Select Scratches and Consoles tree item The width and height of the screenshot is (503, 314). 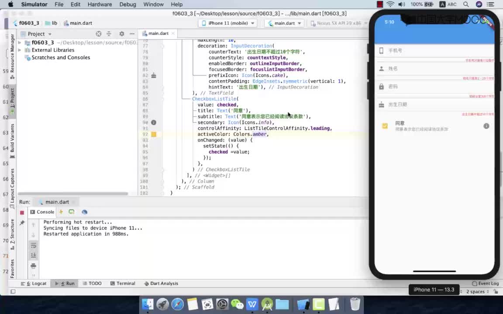click(x=61, y=58)
